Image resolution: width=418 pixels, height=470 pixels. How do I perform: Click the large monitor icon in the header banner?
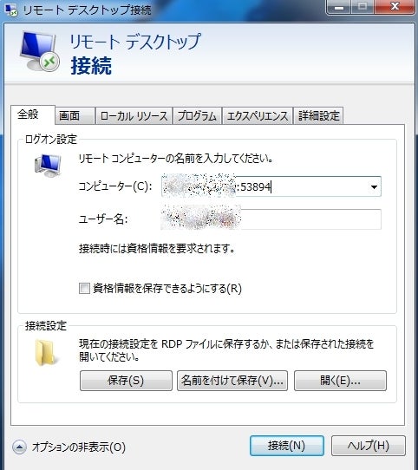pyautogui.click(x=40, y=51)
